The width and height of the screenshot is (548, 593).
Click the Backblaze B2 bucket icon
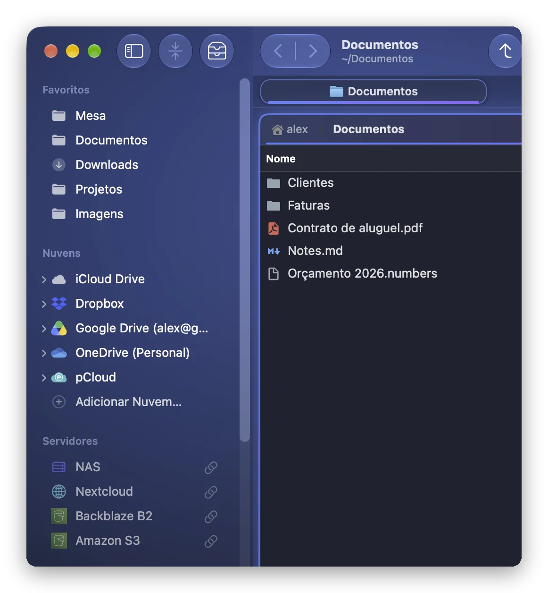[x=59, y=516]
